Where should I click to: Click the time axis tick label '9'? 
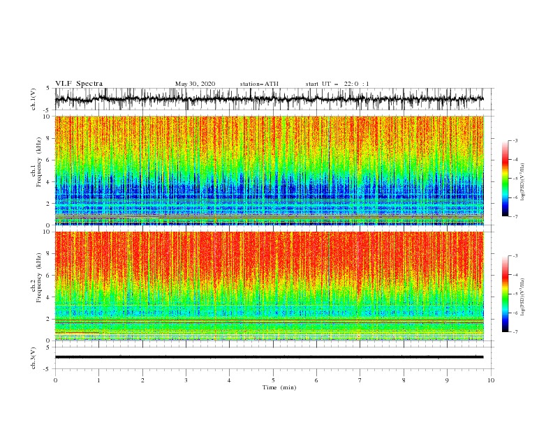(447, 380)
